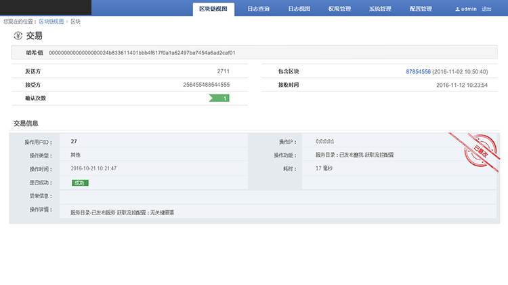Select the 配置管理 tab
This screenshot has width=508, height=285.
tap(421, 9)
